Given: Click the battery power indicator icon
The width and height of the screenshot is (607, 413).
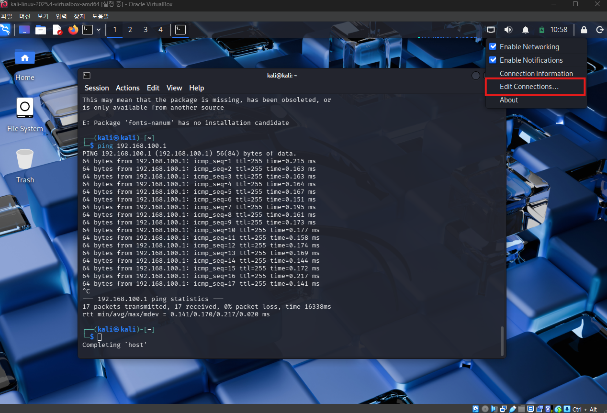Looking at the screenshot, I should point(541,30).
